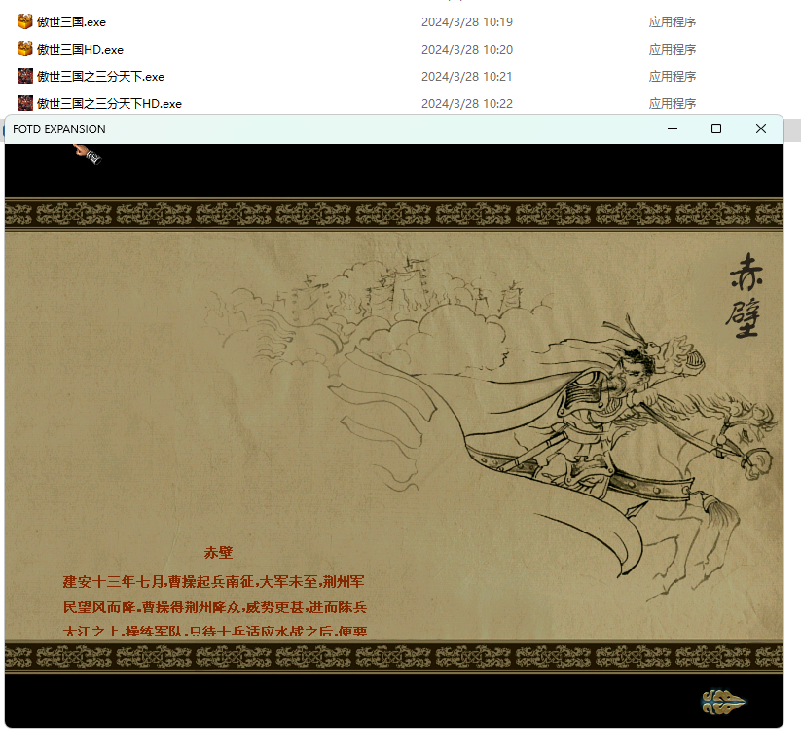
Task: Click the 傲世三国之三分天下HD.exe file icon
Action: pos(25,103)
